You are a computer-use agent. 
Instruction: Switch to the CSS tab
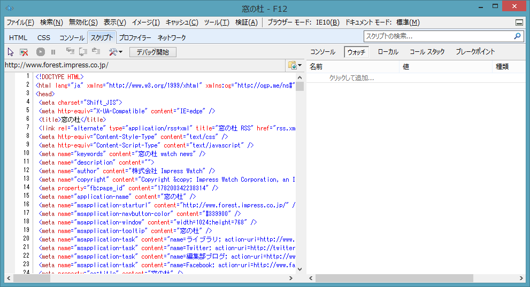[44, 37]
